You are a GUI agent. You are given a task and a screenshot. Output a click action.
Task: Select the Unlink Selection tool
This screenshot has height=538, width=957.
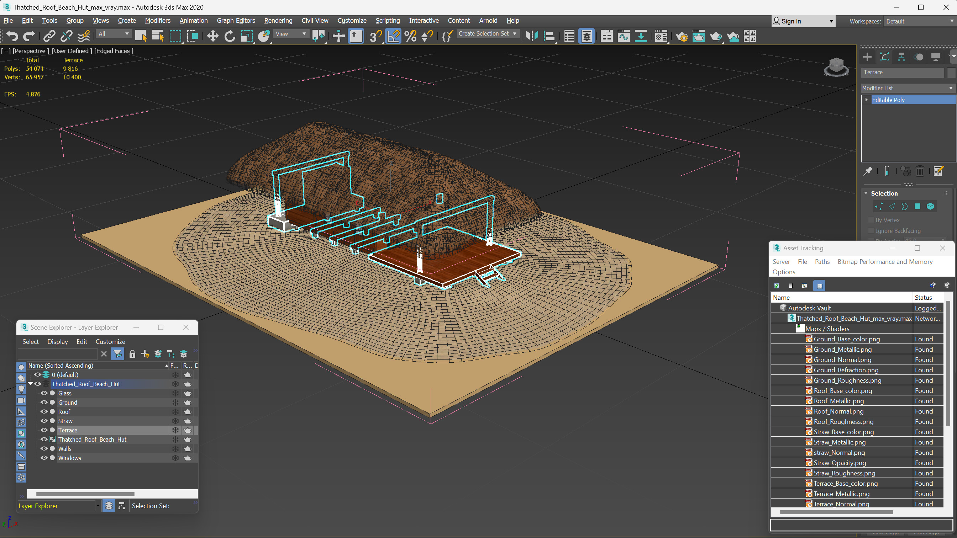[x=66, y=36]
